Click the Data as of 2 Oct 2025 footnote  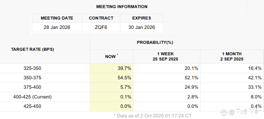[x=153, y=116]
